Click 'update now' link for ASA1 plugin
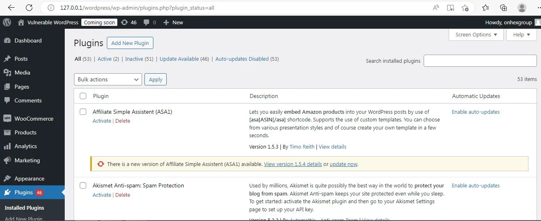Viewport: 541px width, 221px height. (x=343, y=164)
